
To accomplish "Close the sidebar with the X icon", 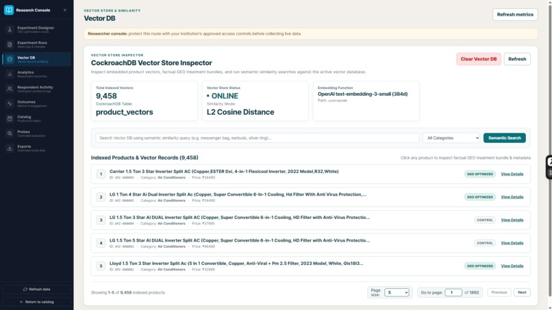I will (65, 10).
